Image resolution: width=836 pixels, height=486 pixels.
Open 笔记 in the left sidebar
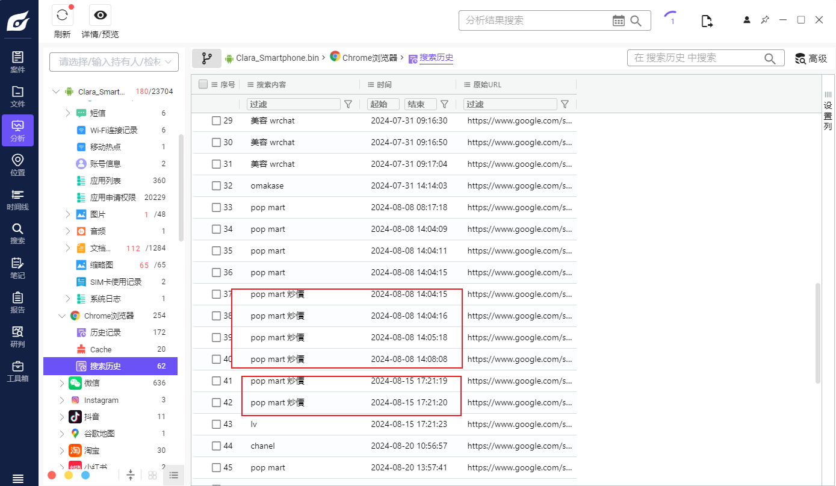coord(18,268)
